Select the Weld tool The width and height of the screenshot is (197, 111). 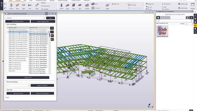[x=37, y=6]
